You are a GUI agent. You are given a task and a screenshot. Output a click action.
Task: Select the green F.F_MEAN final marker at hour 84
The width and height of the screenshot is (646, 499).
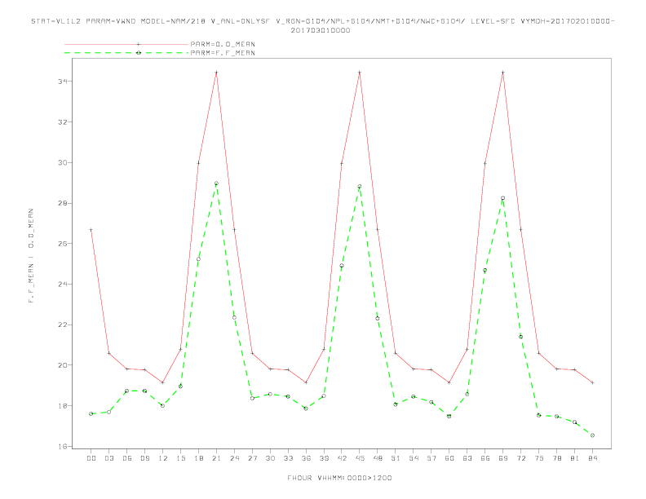pos(592,435)
